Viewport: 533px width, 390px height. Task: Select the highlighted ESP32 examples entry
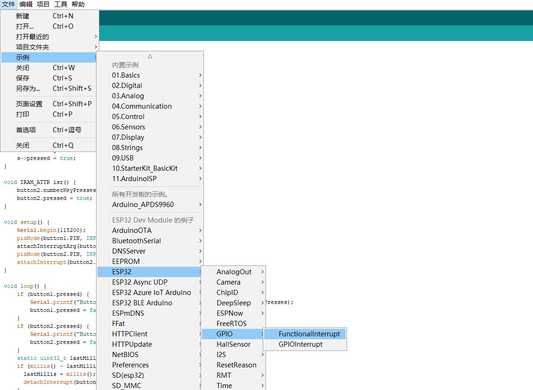click(150, 272)
